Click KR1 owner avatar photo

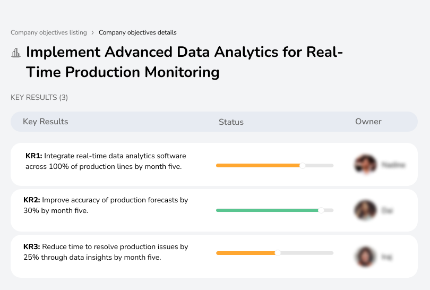(365, 165)
